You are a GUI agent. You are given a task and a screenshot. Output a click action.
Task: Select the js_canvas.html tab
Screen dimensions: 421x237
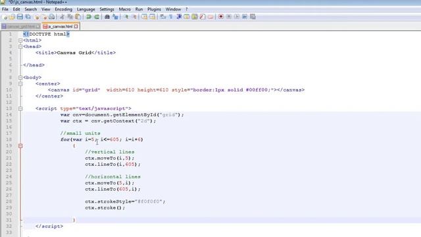coord(61,26)
